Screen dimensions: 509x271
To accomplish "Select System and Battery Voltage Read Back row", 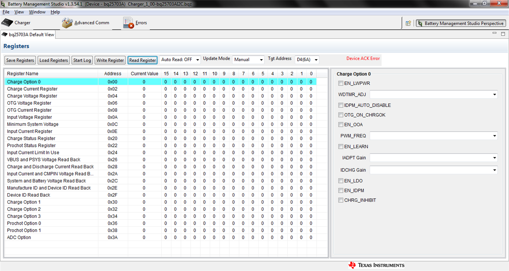I will point(161,181).
